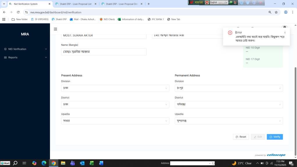The image size is (297, 167).
Task: Open the Permanent Address District dropdown
Action: [229, 104]
